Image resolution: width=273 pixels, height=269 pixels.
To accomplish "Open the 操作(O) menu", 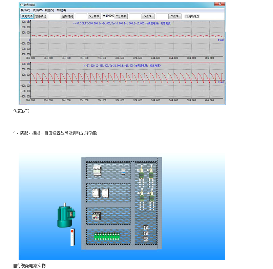I will pos(25,10).
